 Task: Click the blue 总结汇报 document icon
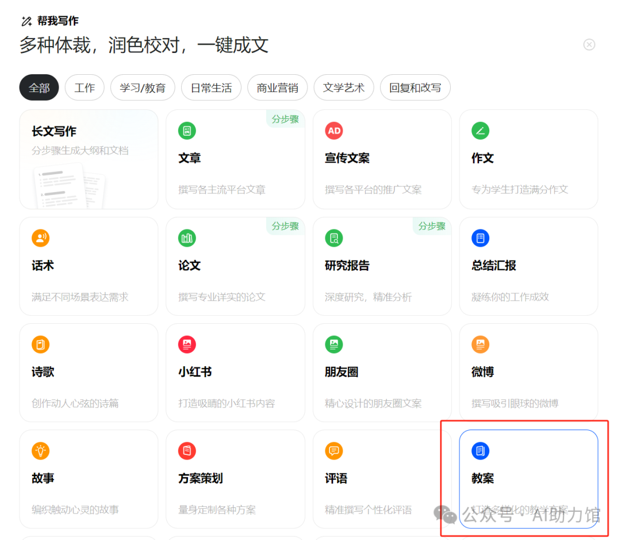point(480,238)
